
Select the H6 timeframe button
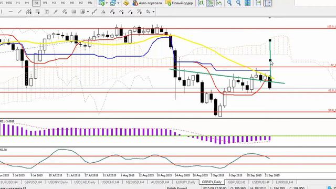pyautogui.click(x=63, y=3)
